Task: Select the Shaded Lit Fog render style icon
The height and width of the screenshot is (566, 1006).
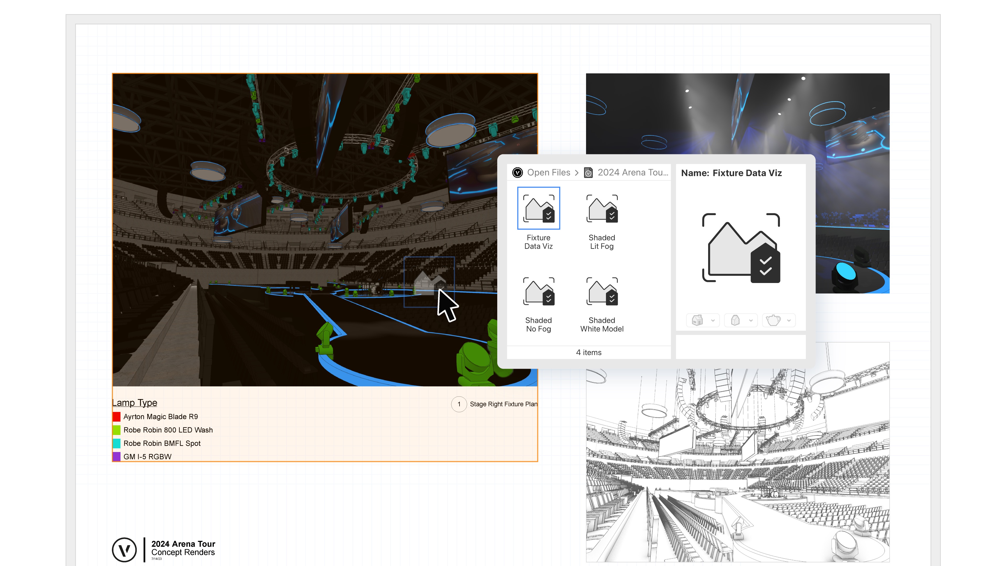Action: pyautogui.click(x=602, y=208)
